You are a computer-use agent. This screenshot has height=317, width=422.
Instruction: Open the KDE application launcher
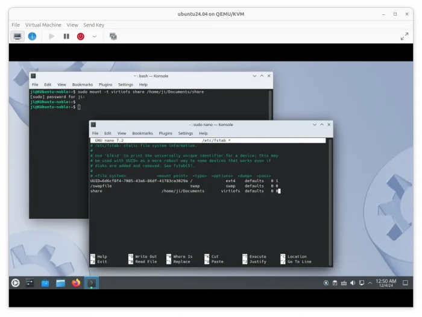(15, 283)
